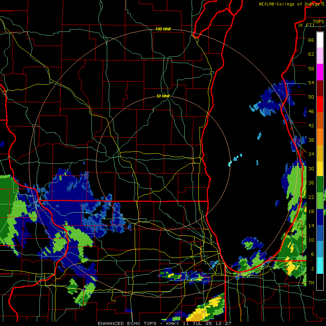Select the 'TH' legend label
This screenshot has height=326, width=326.
[311, 283]
